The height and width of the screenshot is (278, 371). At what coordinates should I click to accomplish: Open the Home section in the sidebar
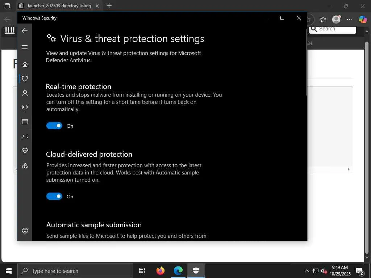tap(25, 64)
